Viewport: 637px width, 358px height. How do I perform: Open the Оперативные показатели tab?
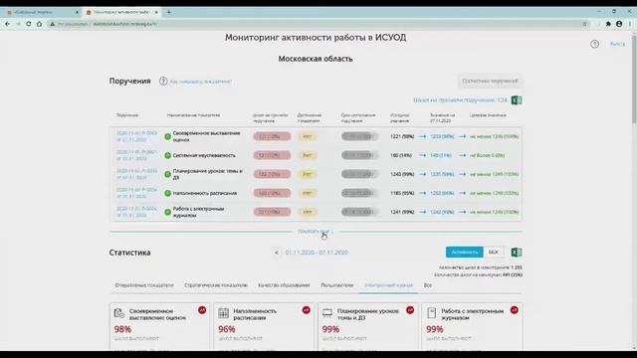click(143, 285)
